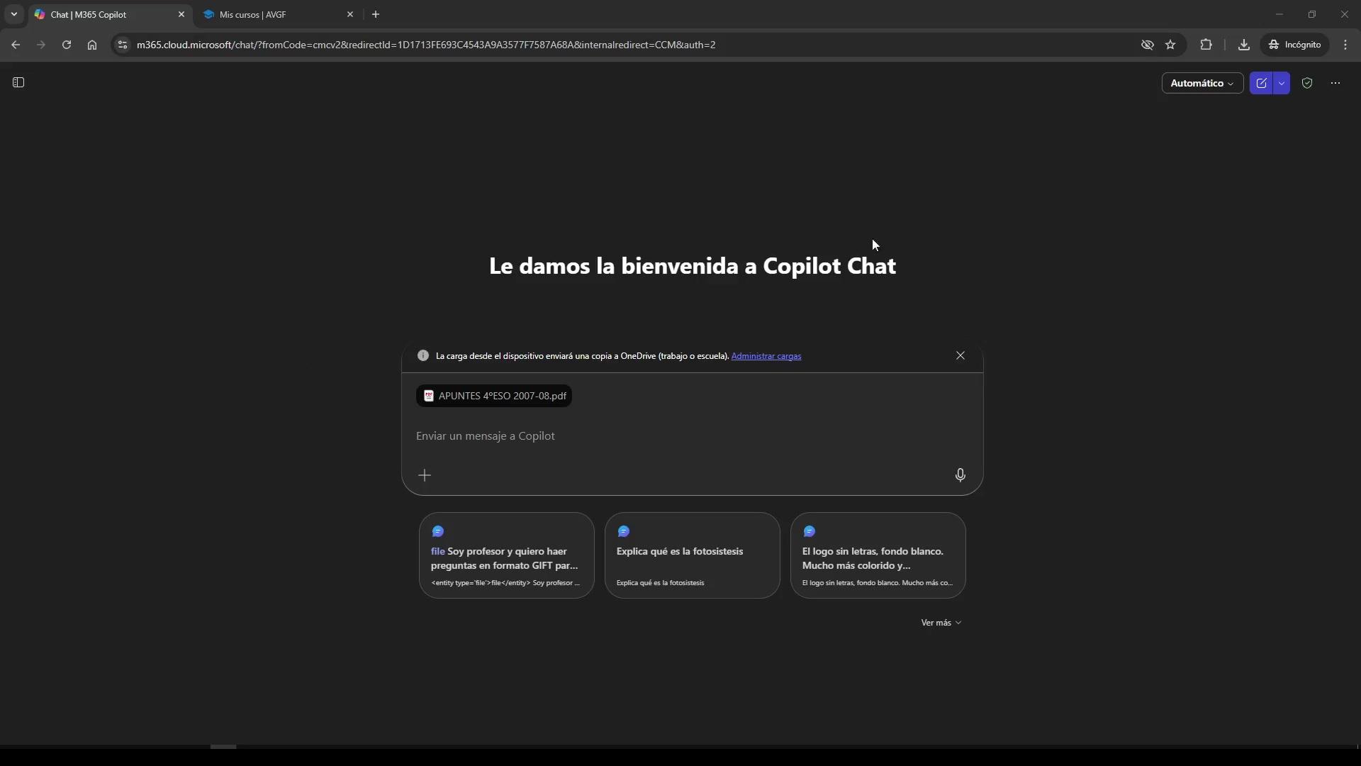Select the Explica qué es la fotosistesis card
Viewport: 1361px width, 766px height.
pos(692,555)
